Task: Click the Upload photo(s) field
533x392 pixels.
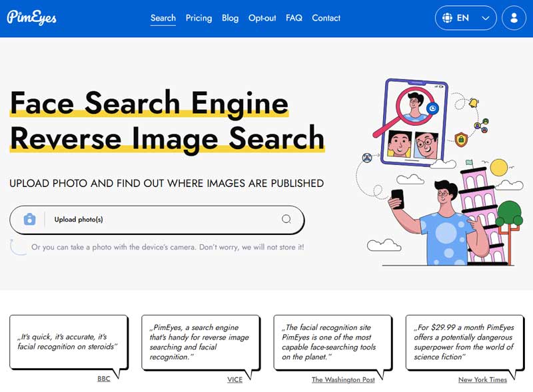Action: [x=157, y=220]
